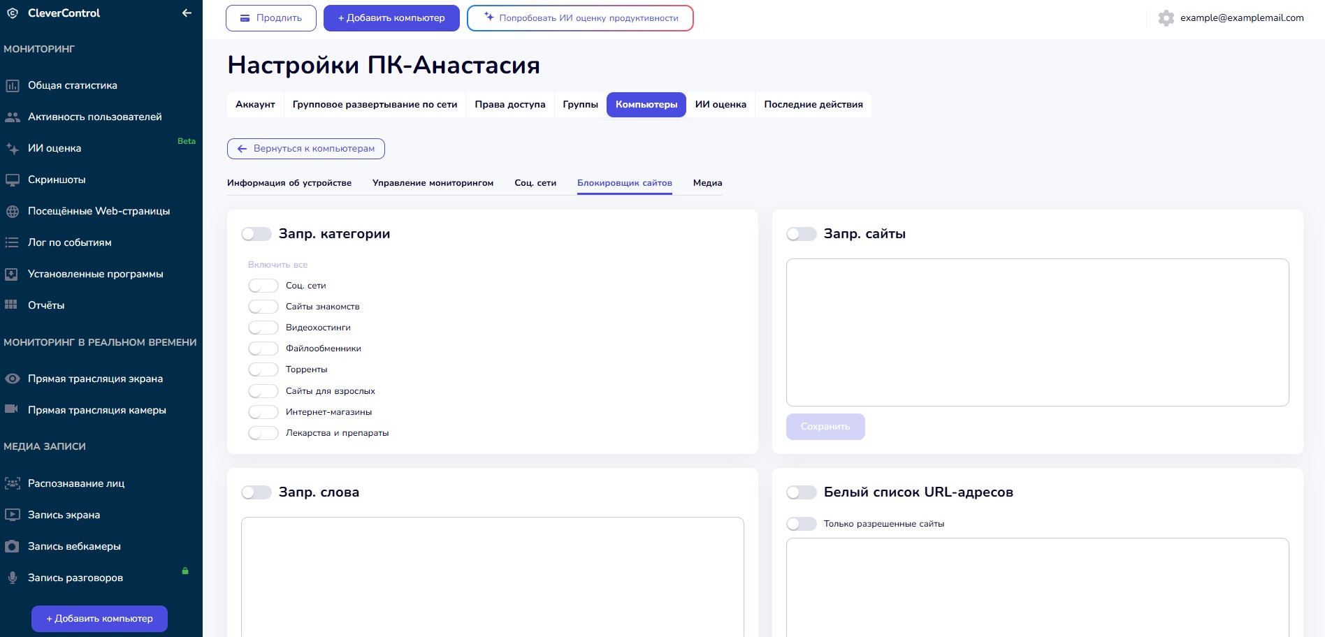Enable the forbidden categories main toggle
Screen dimensions: 1325x637
click(256, 234)
